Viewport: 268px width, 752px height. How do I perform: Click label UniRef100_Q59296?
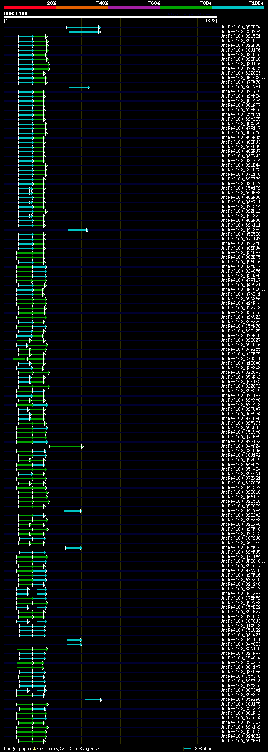(240, 700)
